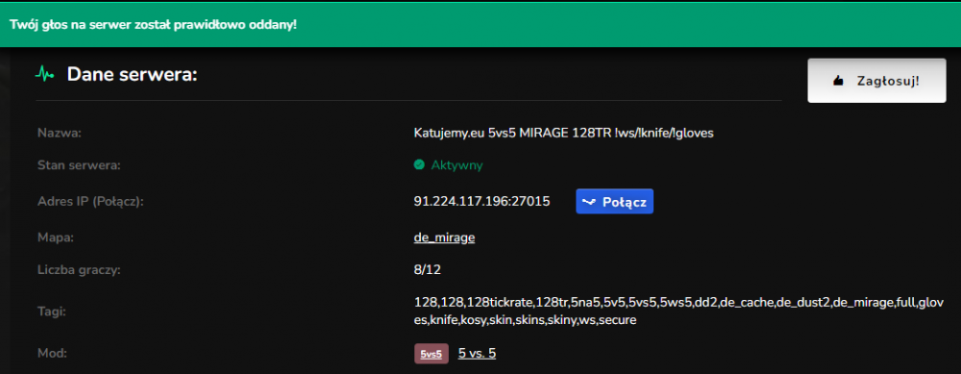Click the Adres IP (Połącz): label
Screen dimensions: 961x374
click(x=90, y=201)
